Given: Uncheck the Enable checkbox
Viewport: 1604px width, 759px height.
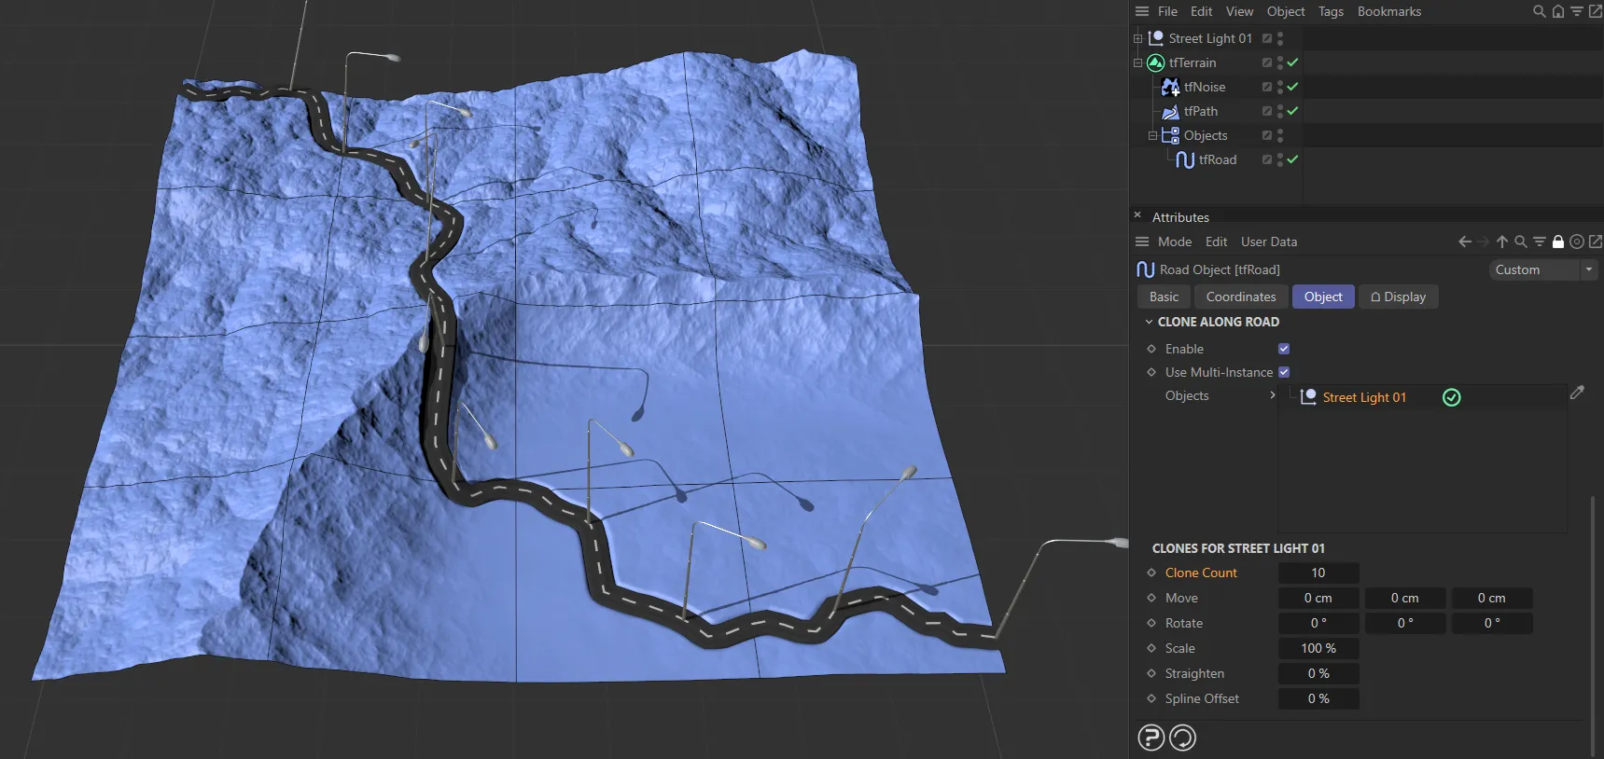Looking at the screenshot, I should pyautogui.click(x=1284, y=349).
